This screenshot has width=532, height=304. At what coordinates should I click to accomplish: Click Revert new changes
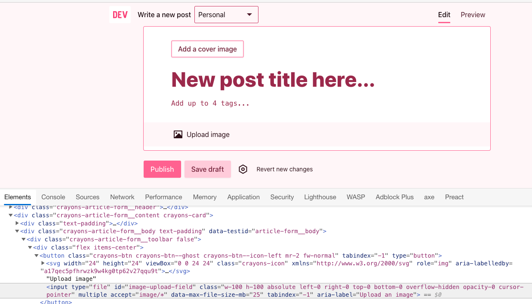pyautogui.click(x=285, y=169)
